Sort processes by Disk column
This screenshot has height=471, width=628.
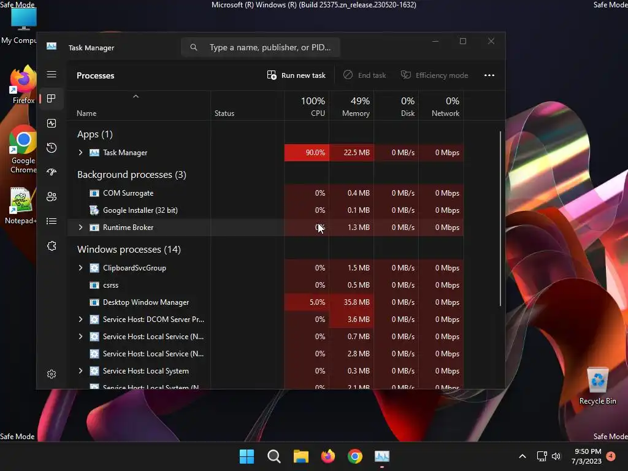click(397, 107)
